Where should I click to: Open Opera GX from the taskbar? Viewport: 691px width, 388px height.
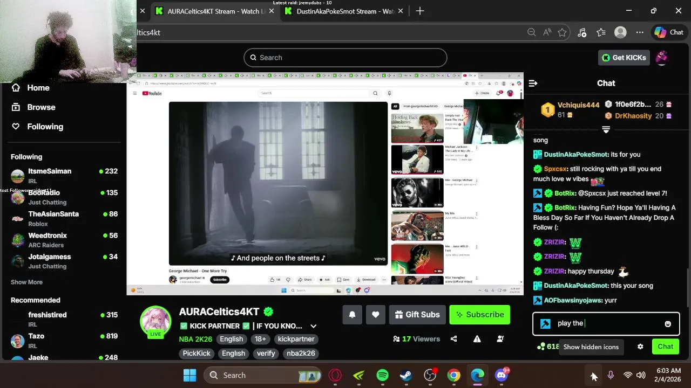(335, 375)
